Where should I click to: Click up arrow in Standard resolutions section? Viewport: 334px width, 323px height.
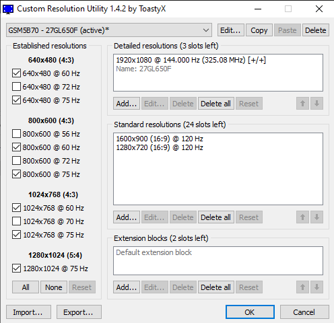(x=302, y=217)
